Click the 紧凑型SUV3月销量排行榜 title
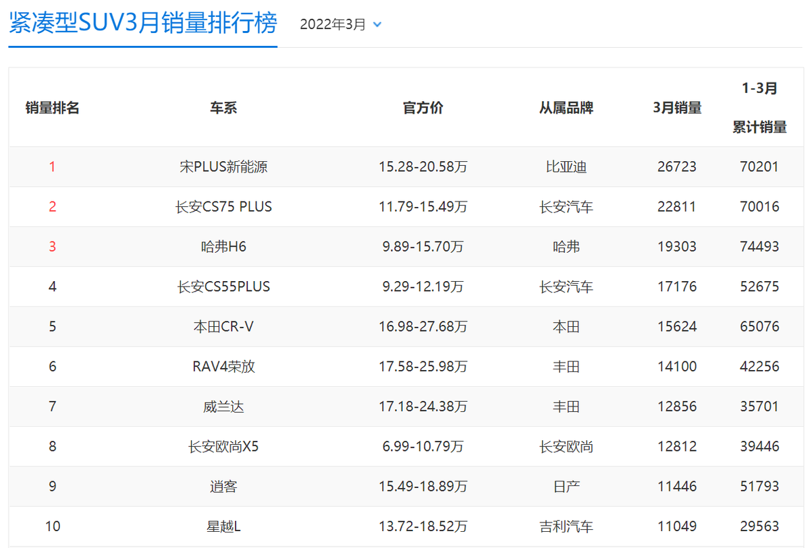This screenshot has width=810, height=548. tap(143, 24)
